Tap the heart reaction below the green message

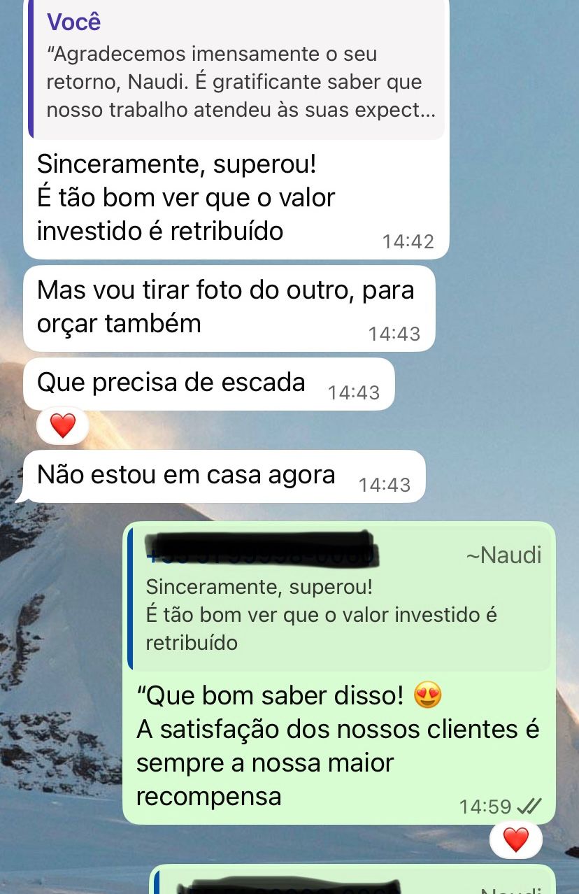click(x=516, y=839)
